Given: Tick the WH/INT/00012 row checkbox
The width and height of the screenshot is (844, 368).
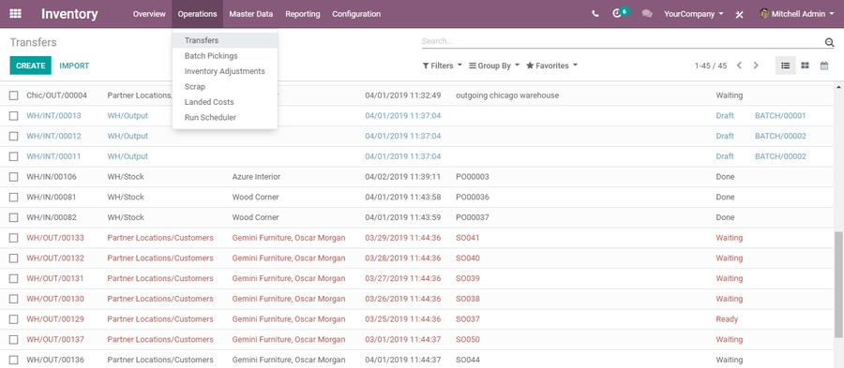Looking at the screenshot, I should (13, 137).
